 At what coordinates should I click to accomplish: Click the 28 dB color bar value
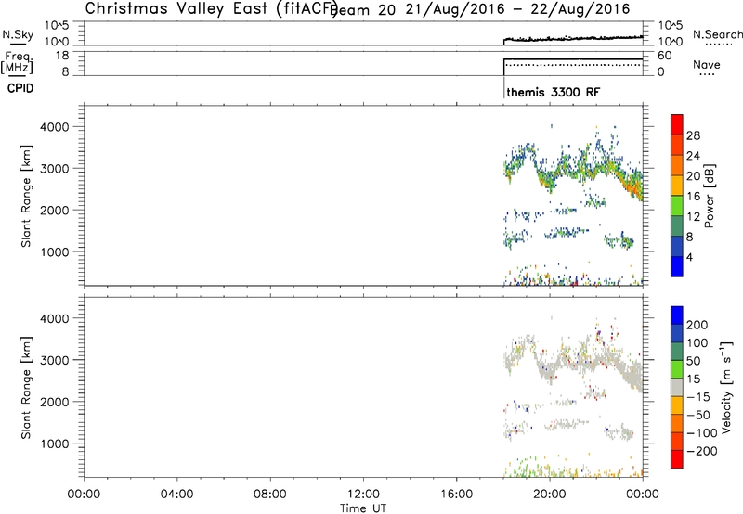pos(693,135)
